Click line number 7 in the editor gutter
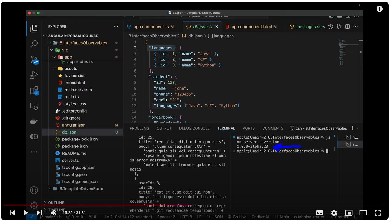Viewport: 392px width, 220px height. (135, 77)
